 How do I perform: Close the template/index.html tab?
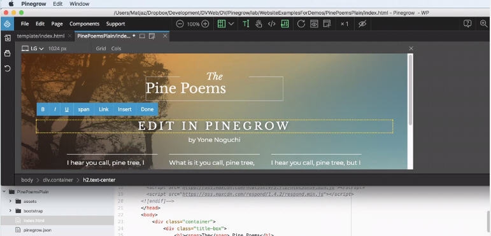(70, 36)
